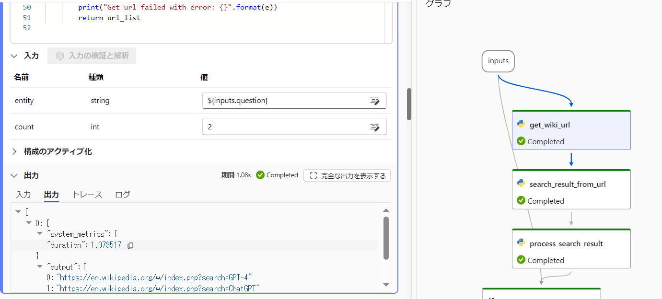This screenshot has width=662, height=299.
Task: Collapse the system_metrics JSON node
Action: [x=40, y=234]
